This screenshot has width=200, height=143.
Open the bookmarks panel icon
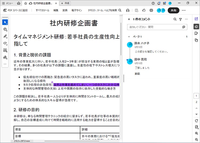[x=196, y=33]
